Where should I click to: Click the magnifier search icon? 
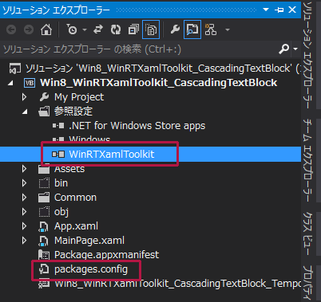click(x=283, y=49)
